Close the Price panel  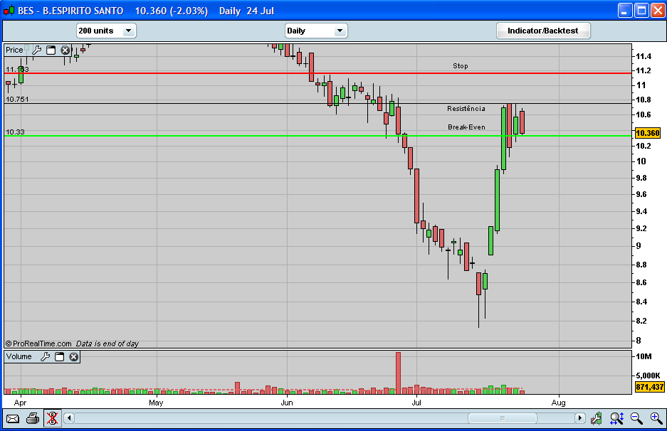[65, 50]
